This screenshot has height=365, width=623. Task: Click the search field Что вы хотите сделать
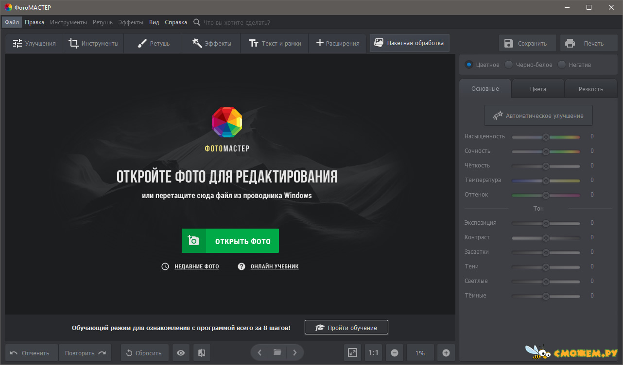pyautogui.click(x=237, y=22)
